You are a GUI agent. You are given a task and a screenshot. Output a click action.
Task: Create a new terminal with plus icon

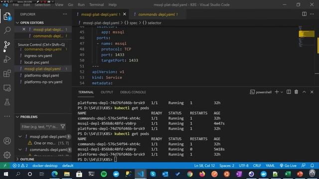(x=277, y=92)
